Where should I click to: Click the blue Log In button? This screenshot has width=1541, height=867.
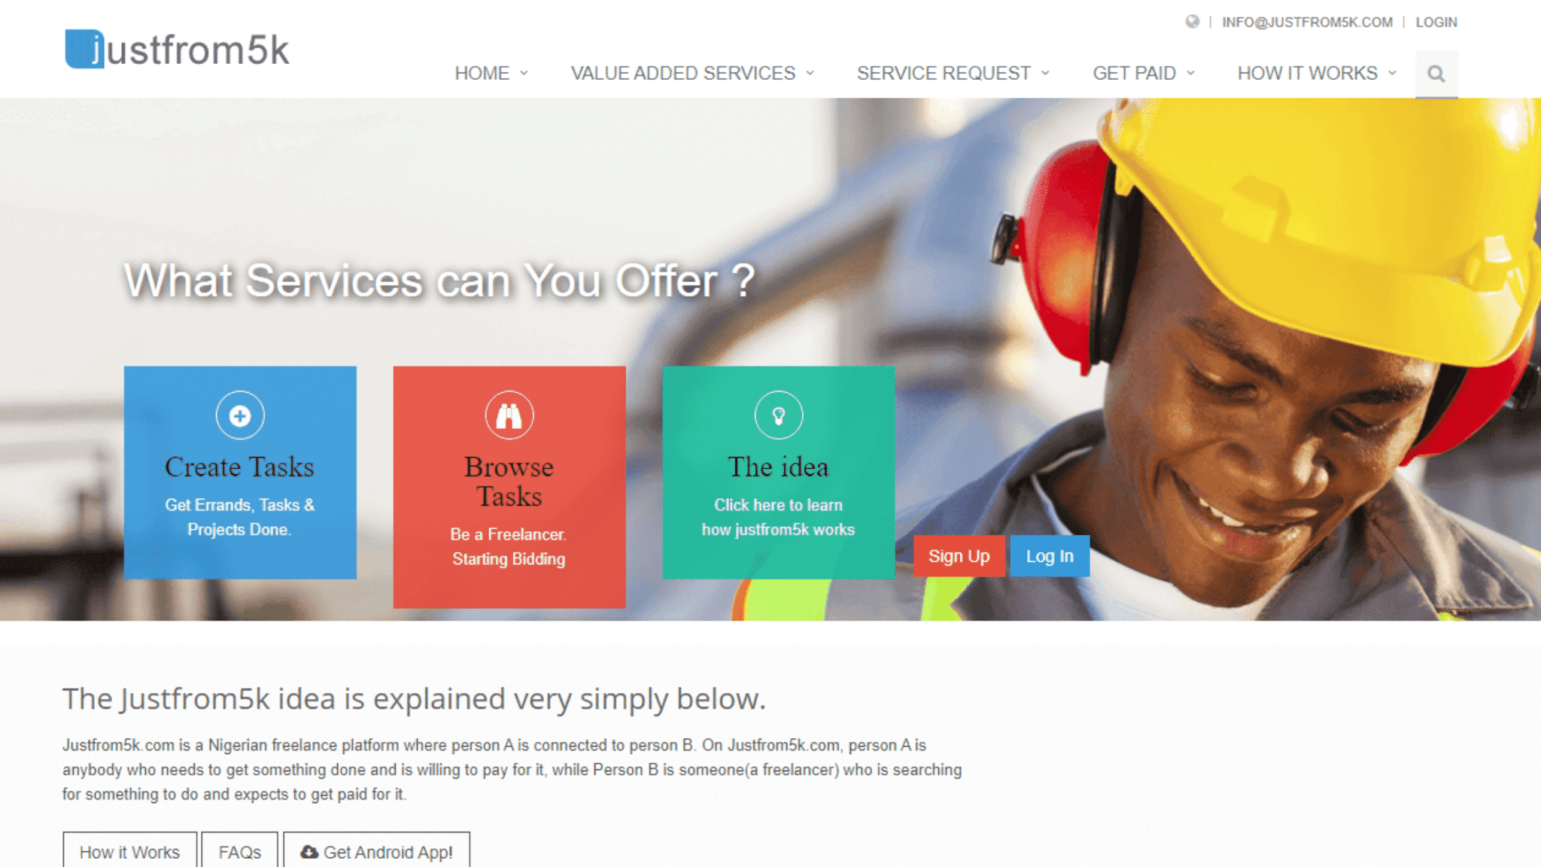point(1050,556)
